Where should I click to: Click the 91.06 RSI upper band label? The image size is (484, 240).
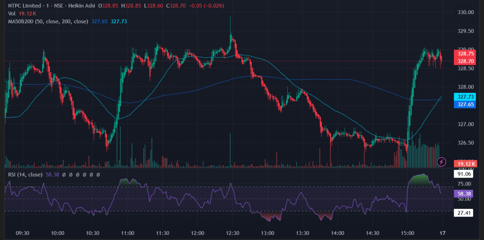(464, 173)
